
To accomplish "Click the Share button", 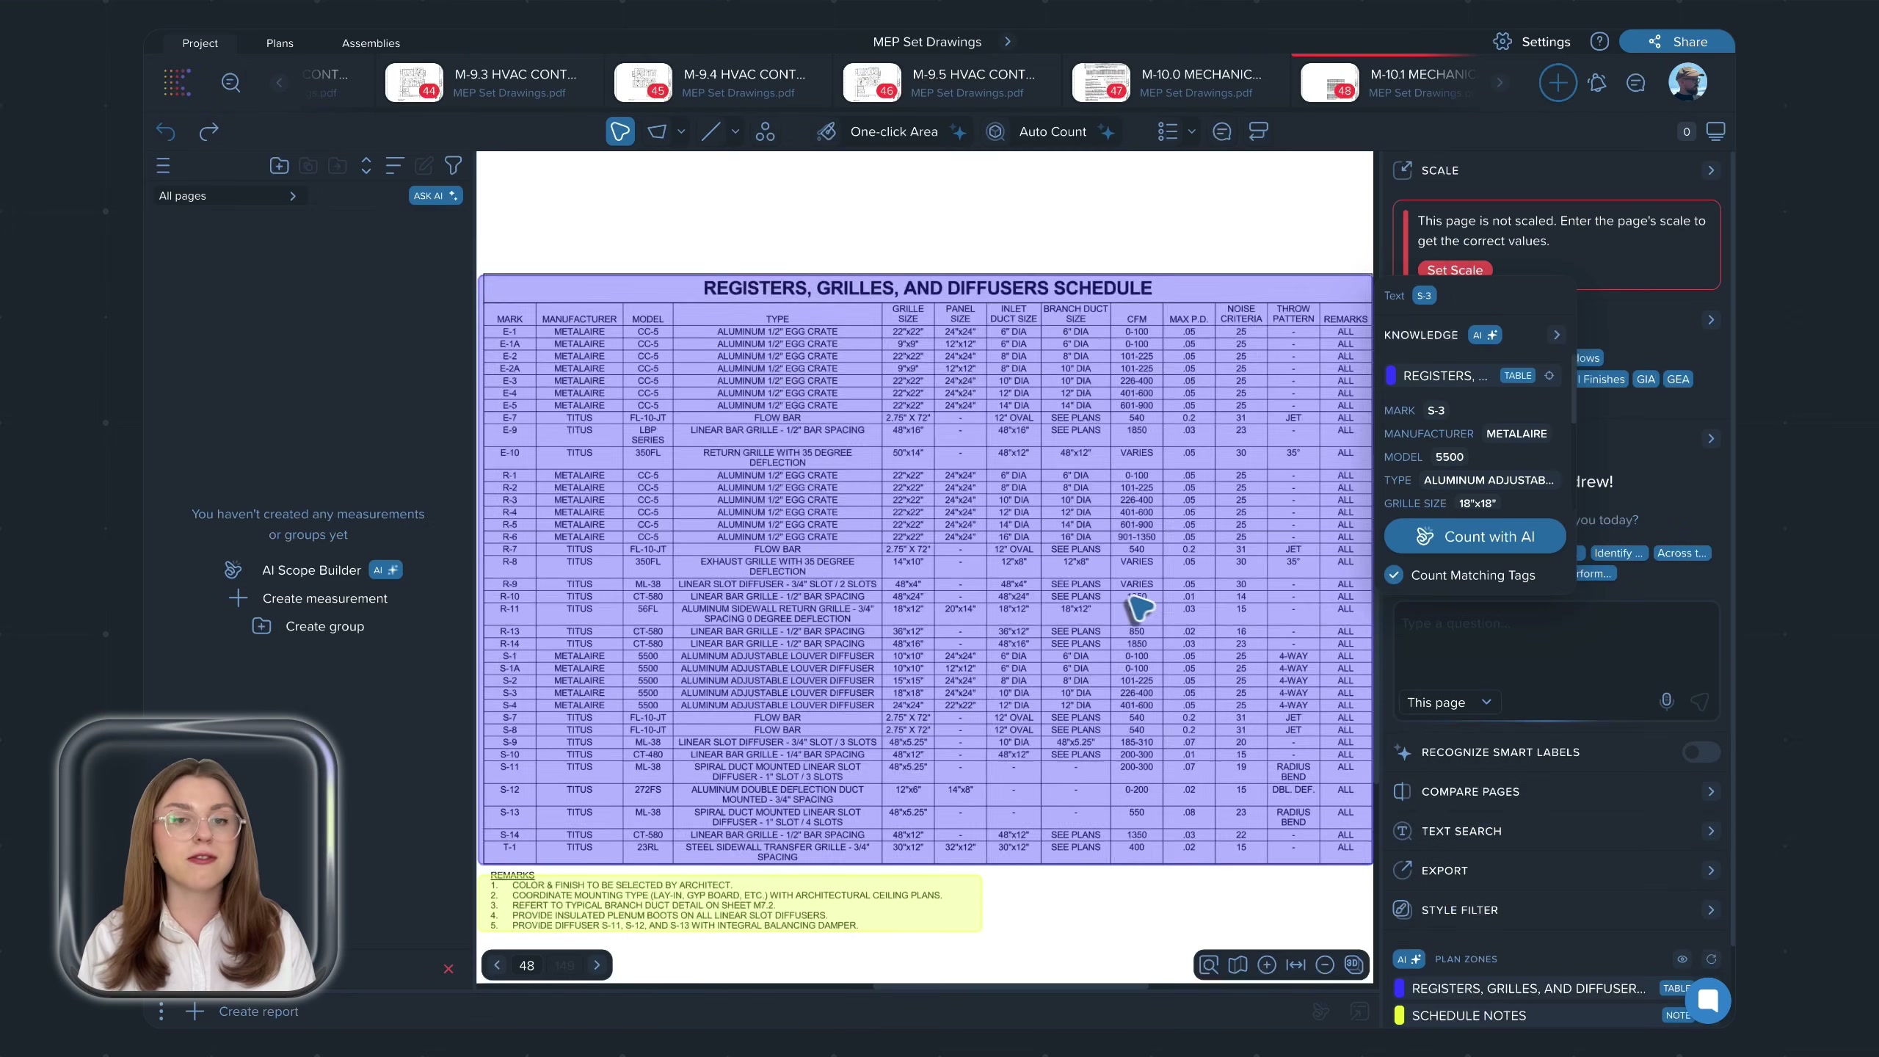I will [x=1677, y=42].
